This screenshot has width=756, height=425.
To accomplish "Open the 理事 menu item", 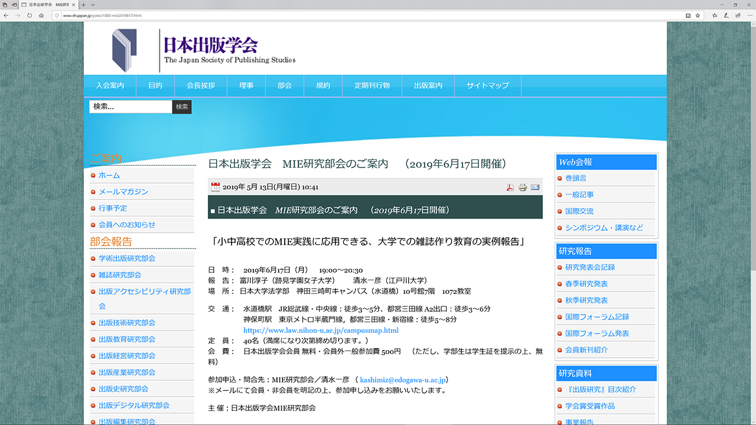I will [x=246, y=86].
